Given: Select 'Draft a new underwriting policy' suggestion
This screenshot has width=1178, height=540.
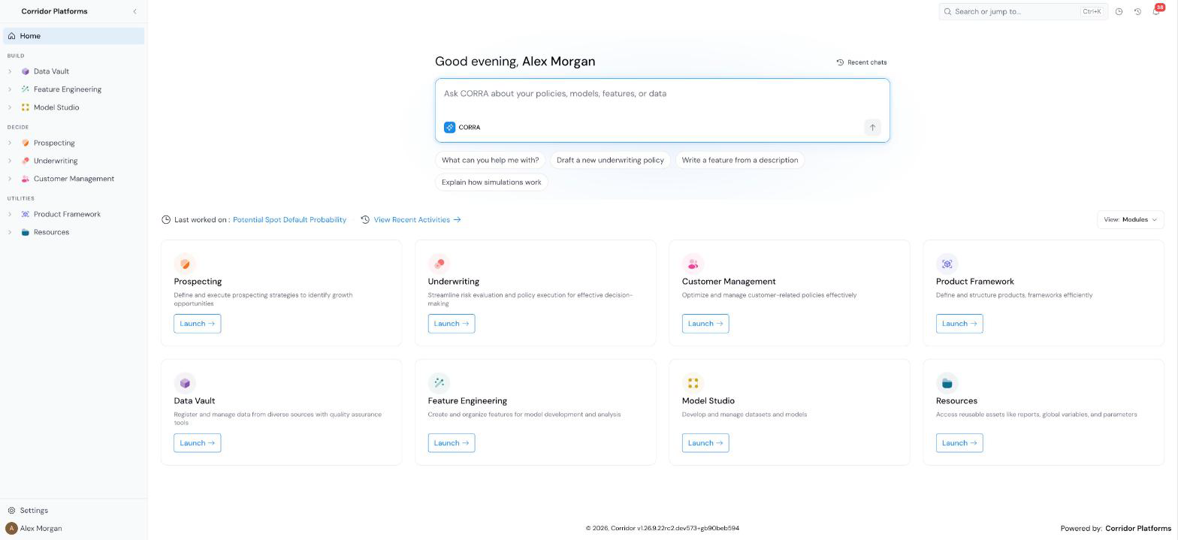Looking at the screenshot, I should [610, 160].
